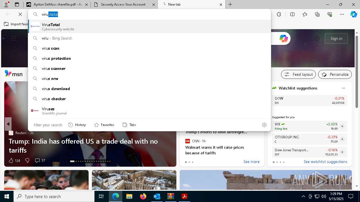Open the msn logo link
Screen dimensions: 360x202
pyautogui.click(x=13, y=74)
